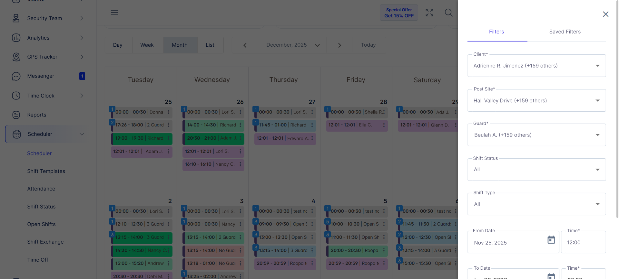
Task: Toggle fullscreen mode icon
Action: click(429, 13)
